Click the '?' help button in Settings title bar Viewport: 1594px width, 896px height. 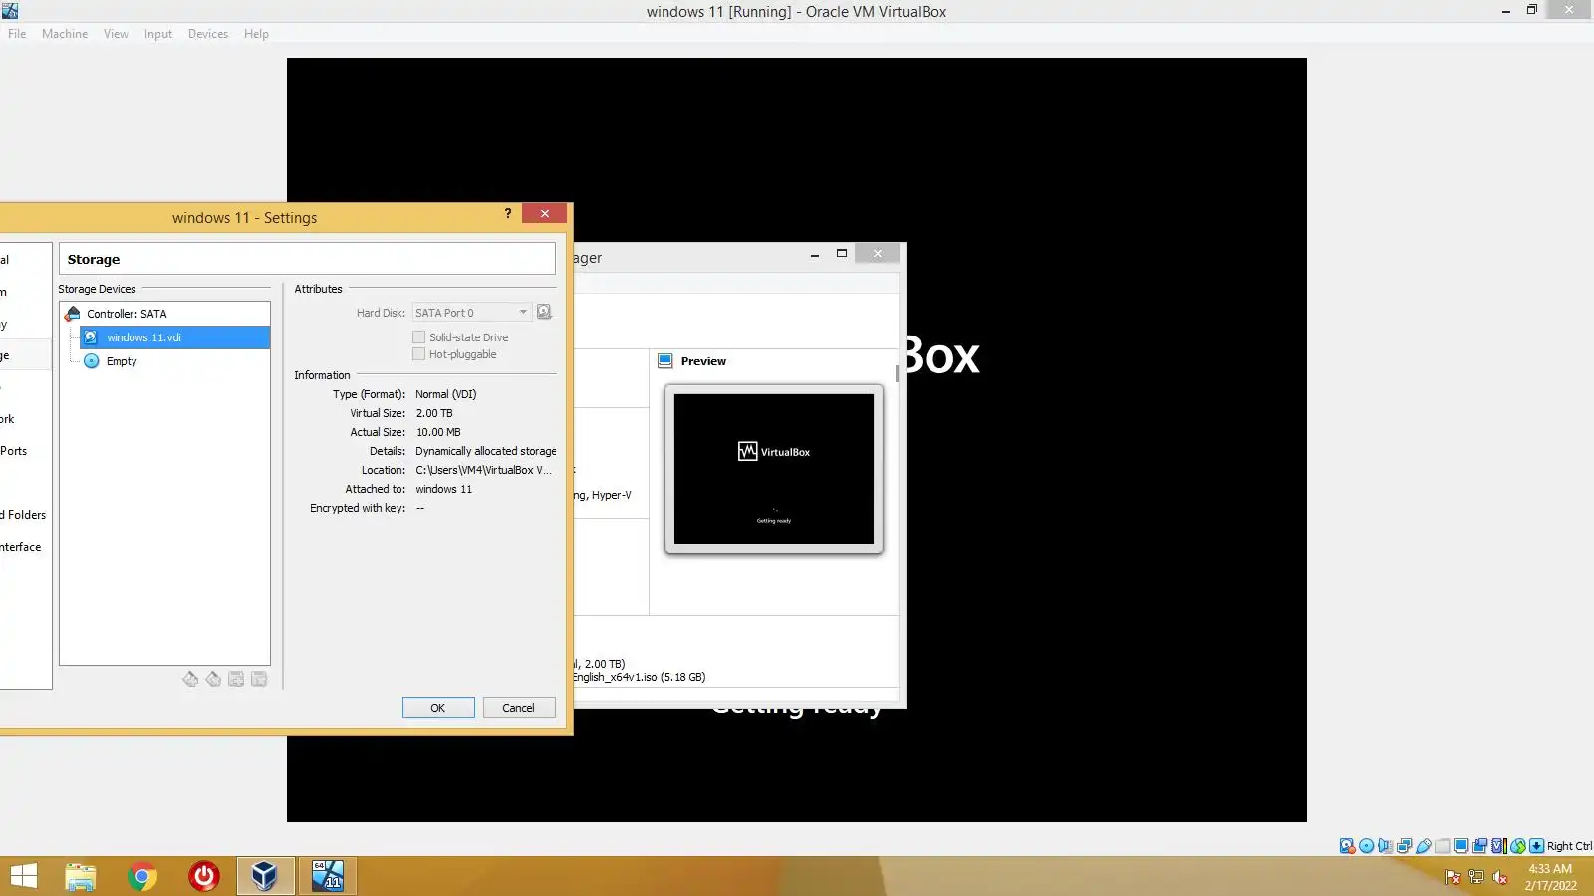click(x=508, y=213)
